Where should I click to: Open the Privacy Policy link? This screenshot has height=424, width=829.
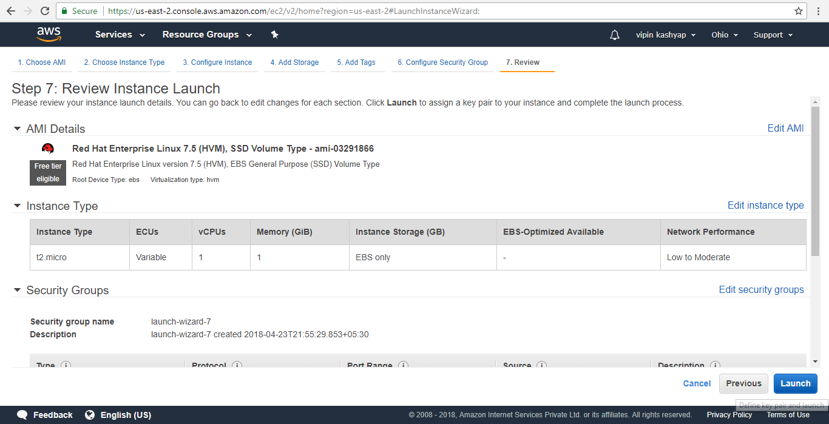[x=729, y=415]
